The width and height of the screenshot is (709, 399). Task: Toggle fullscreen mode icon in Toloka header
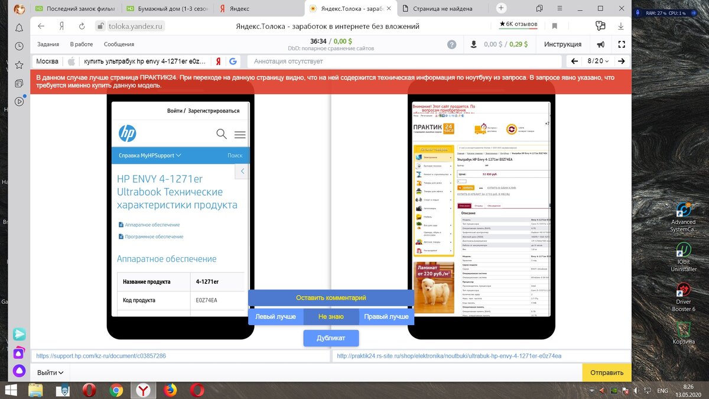(x=621, y=44)
